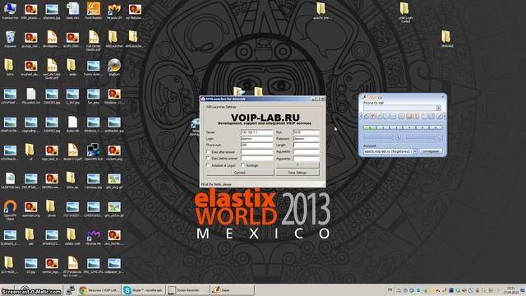Click the question mark help button
This screenshot has height=296, width=526.
click(x=298, y=165)
